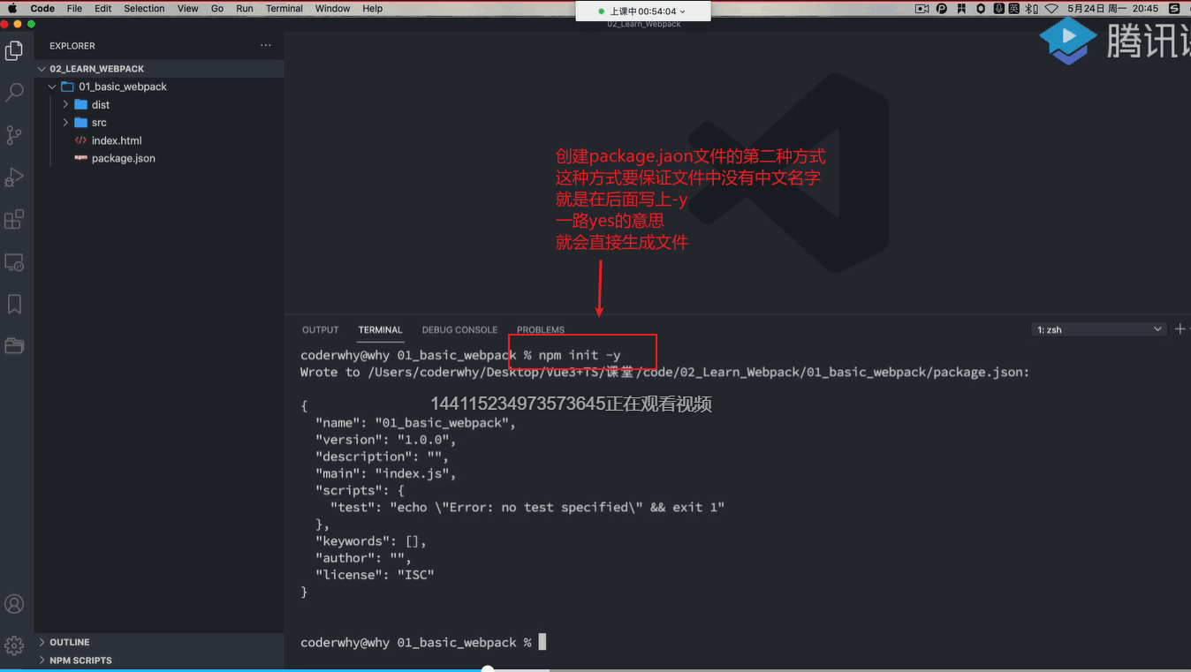The width and height of the screenshot is (1191, 672).
Task: Click the plus icon for new terminal
Action: coord(1180,328)
